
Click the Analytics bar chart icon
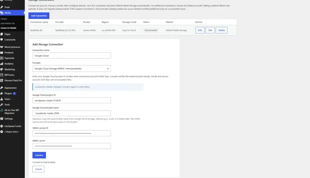point(2,64)
